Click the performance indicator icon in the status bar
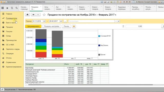The image size is (164, 92). [x=2, y=89]
